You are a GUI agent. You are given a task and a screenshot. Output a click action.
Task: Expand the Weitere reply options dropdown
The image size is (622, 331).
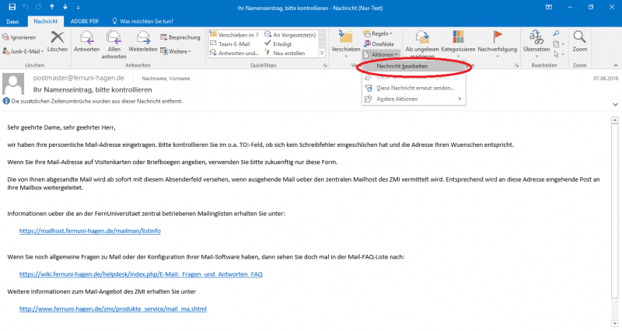point(176,51)
